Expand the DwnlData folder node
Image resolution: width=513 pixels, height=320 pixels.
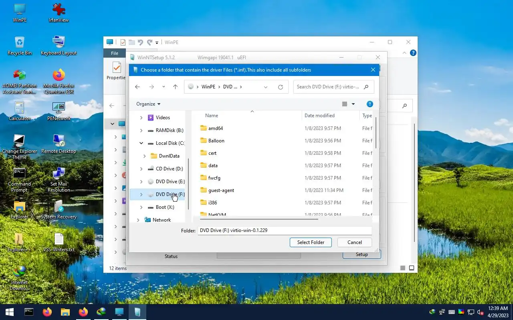tap(144, 156)
